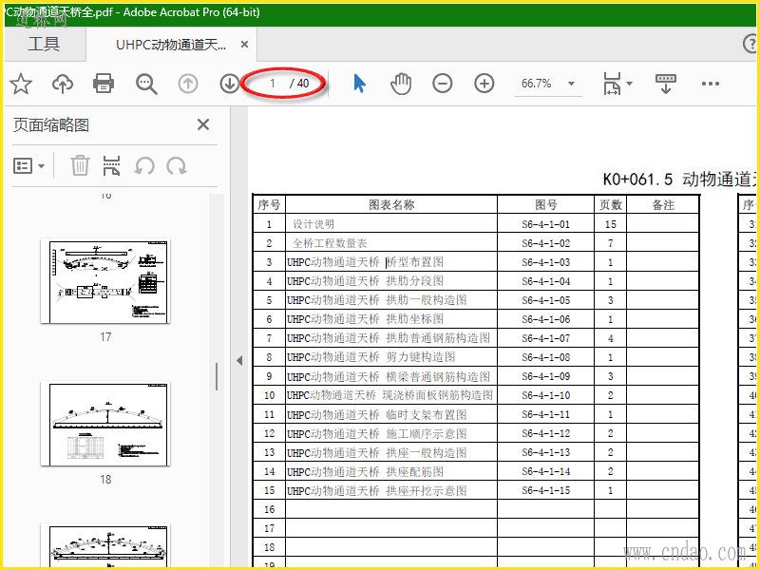The height and width of the screenshot is (570, 760).
Task: Click the 全桥工程数量表 table entry
Action: tap(330, 243)
